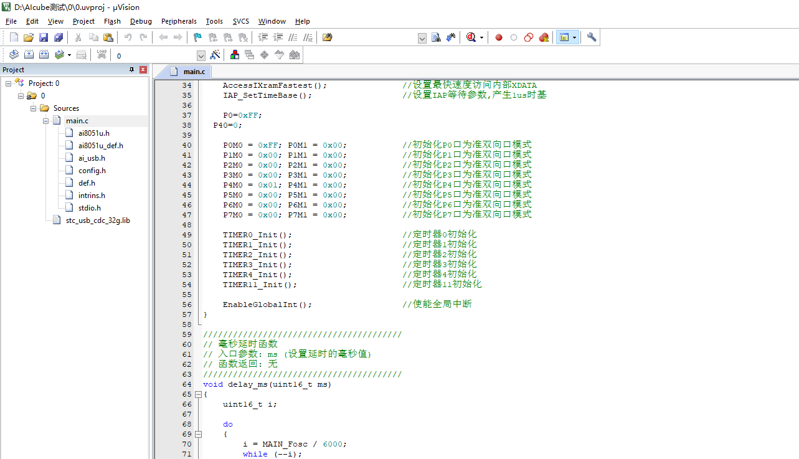
Task: Click the Navigate Backwards arrow
Action: [x=163, y=37]
